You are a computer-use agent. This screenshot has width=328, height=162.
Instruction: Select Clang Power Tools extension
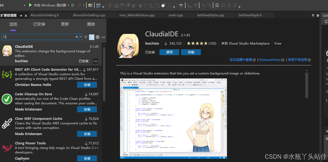pyautogui.click(x=51, y=151)
